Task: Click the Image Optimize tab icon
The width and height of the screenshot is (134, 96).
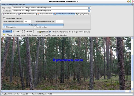Action: click(x=77, y=14)
